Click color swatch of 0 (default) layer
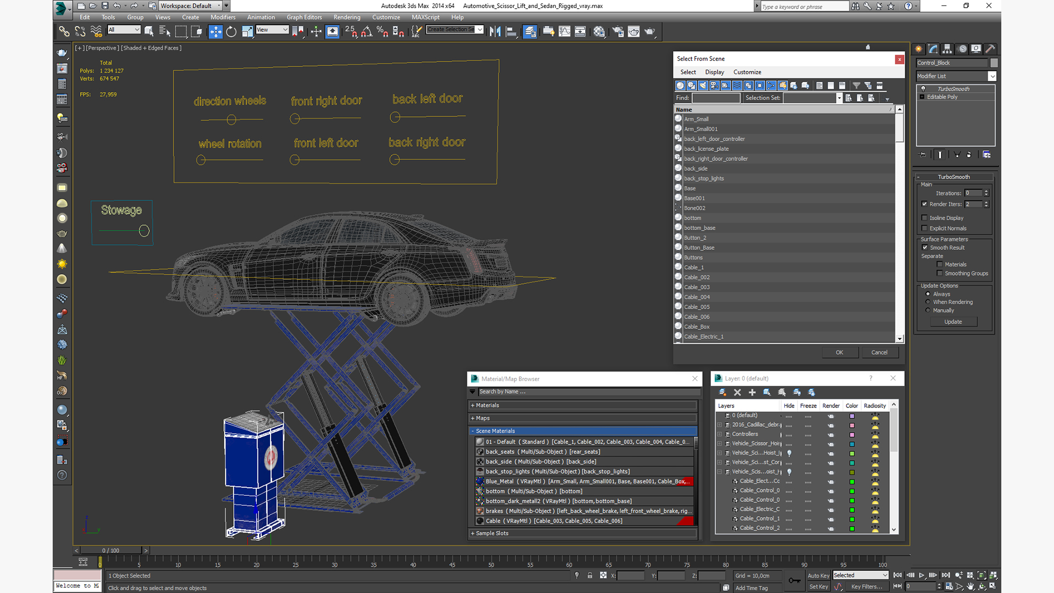The height and width of the screenshot is (593, 1054). (x=852, y=416)
